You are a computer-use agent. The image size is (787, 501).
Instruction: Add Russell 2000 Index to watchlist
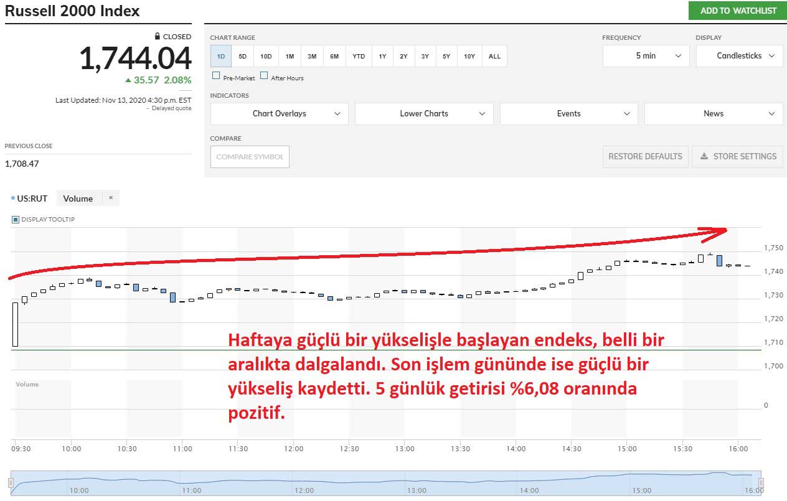[x=738, y=11]
